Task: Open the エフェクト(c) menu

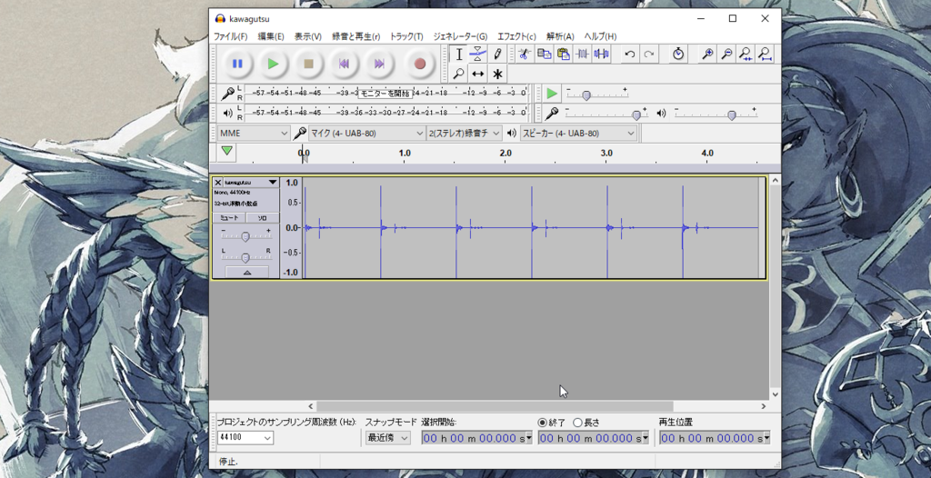Action: click(516, 36)
